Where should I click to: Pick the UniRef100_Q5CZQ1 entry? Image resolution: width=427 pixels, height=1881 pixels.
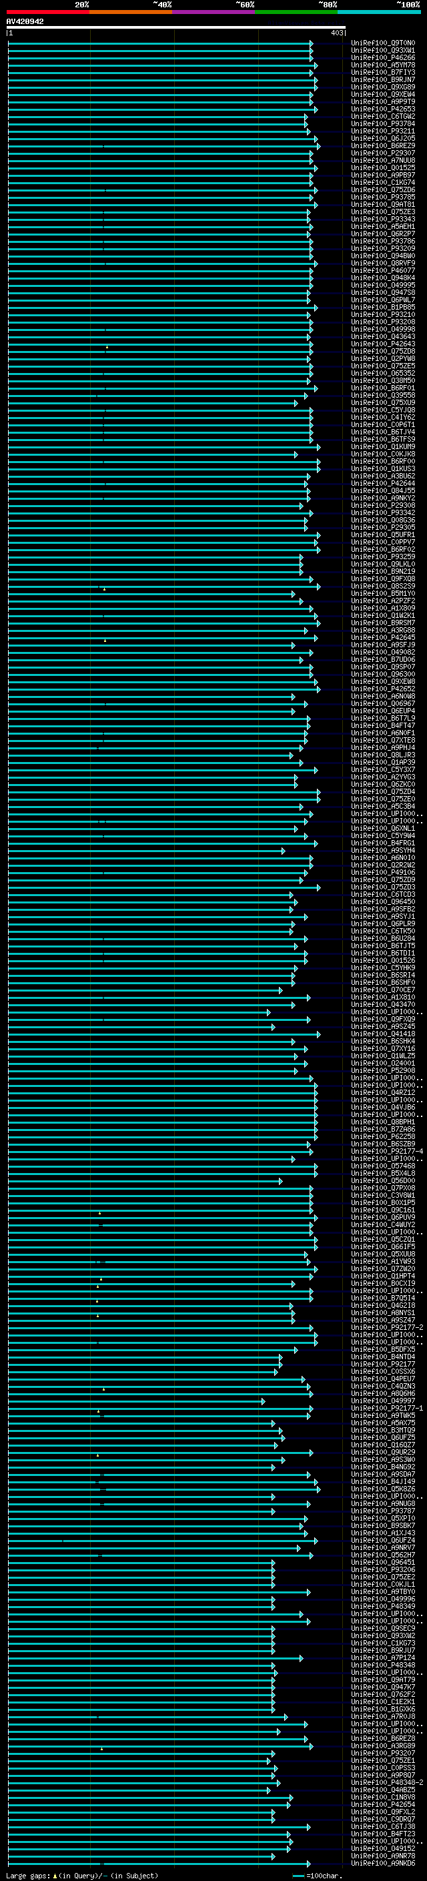click(383, 1239)
